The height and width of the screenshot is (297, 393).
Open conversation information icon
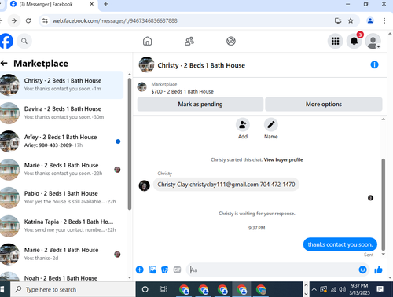pos(374,64)
